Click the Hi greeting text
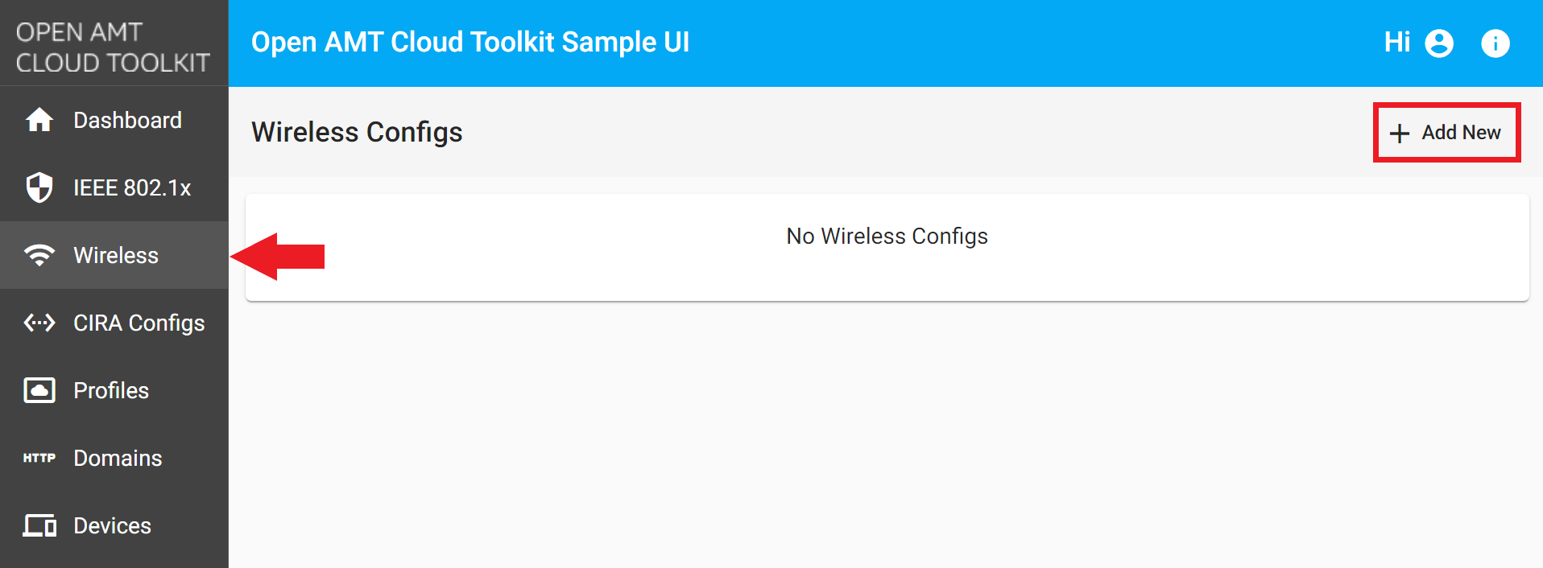This screenshot has width=1543, height=568. pyautogui.click(x=1398, y=43)
